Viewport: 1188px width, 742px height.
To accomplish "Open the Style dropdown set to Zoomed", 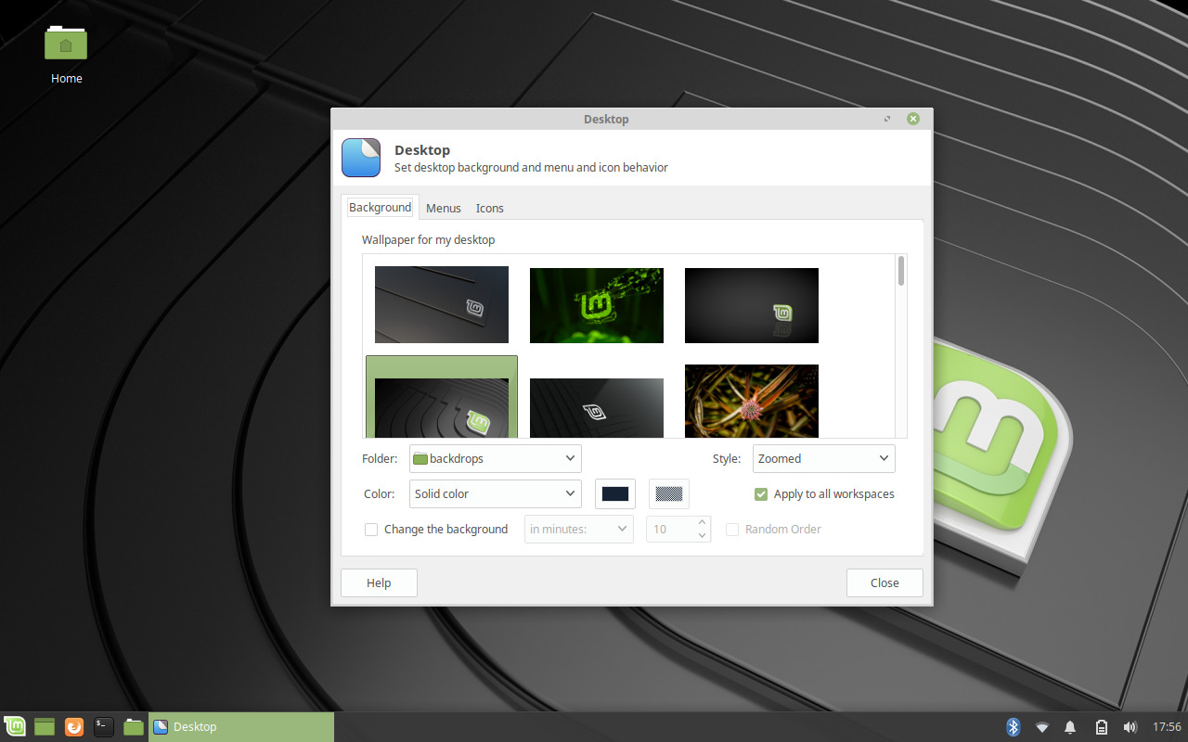I will pyautogui.click(x=823, y=458).
